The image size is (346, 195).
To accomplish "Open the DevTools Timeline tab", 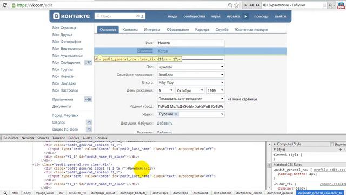I will (x=58, y=138).
